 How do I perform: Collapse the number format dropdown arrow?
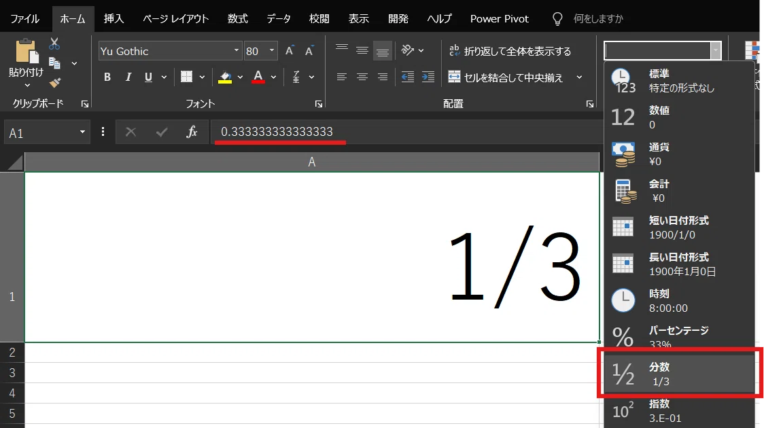pyautogui.click(x=715, y=51)
